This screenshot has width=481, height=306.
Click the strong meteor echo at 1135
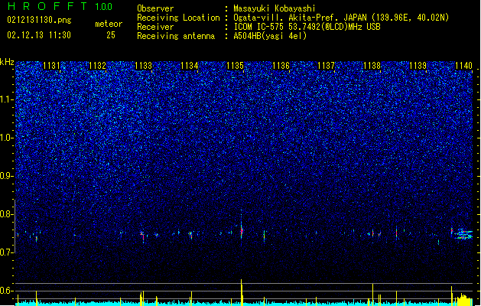[242, 229]
